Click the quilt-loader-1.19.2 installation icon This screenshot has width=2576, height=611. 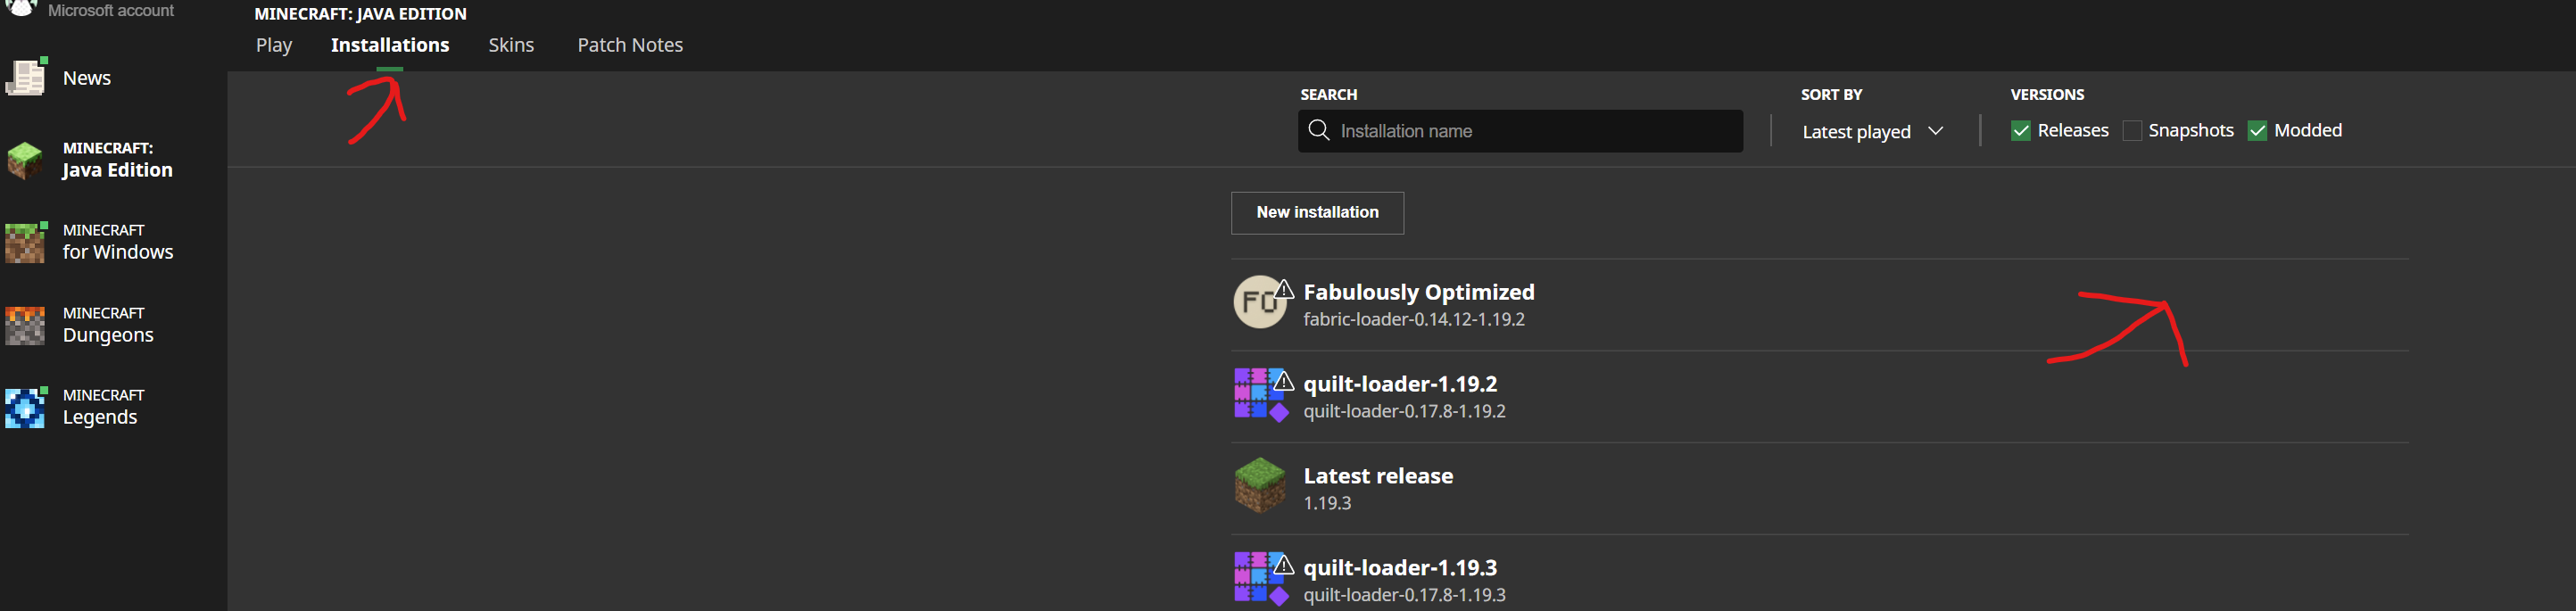click(1259, 394)
